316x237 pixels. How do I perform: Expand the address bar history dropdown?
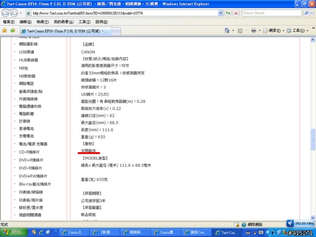pyautogui.click(x=221, y=13)
